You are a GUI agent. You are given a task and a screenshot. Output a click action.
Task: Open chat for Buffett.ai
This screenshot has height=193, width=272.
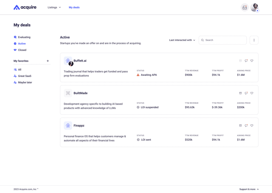pos(246,61)
